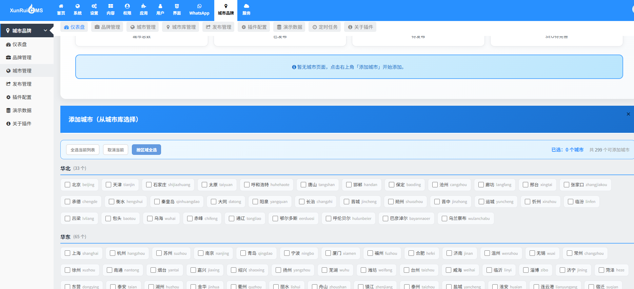Open sidebar 品牌管理 briefcase item
634x289 pixels.
tap(27, 58)
